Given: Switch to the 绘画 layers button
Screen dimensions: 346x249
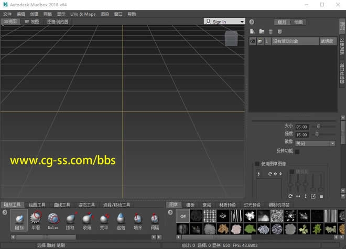Looking at the screenshot, I should (x=298, y=22).
